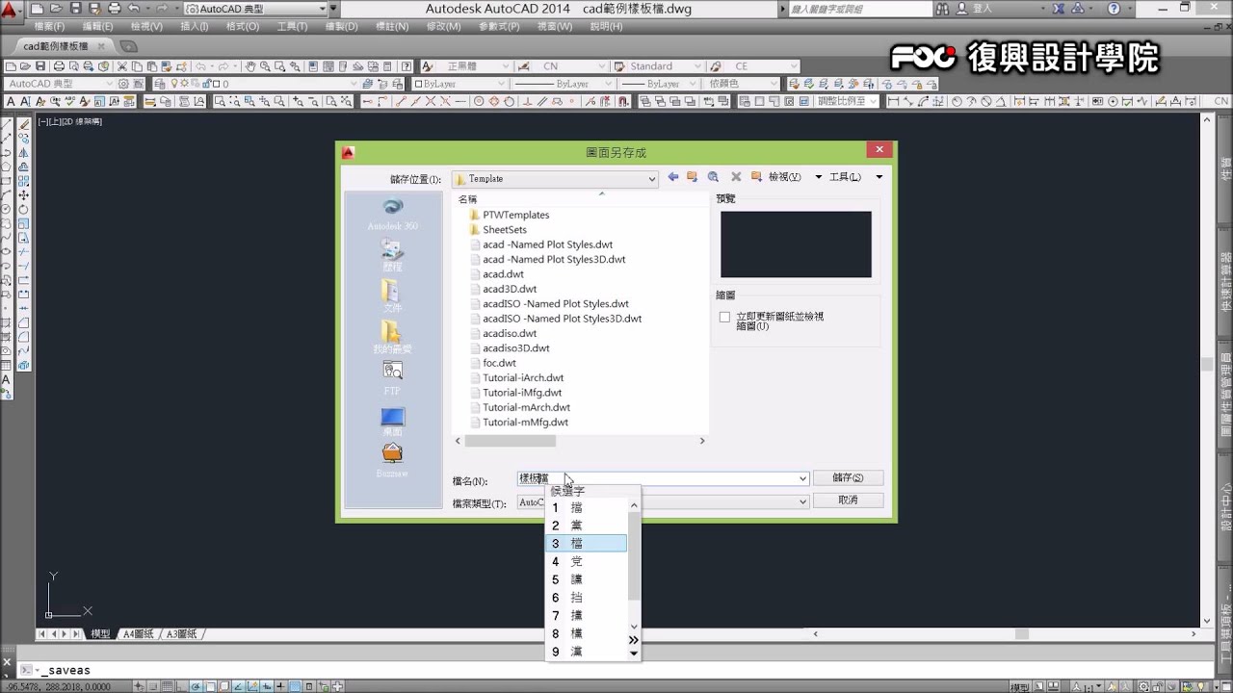The image size is (1233, 693).
Task: Click the 登入 sign-in link
Action: [x=983, y=9]
